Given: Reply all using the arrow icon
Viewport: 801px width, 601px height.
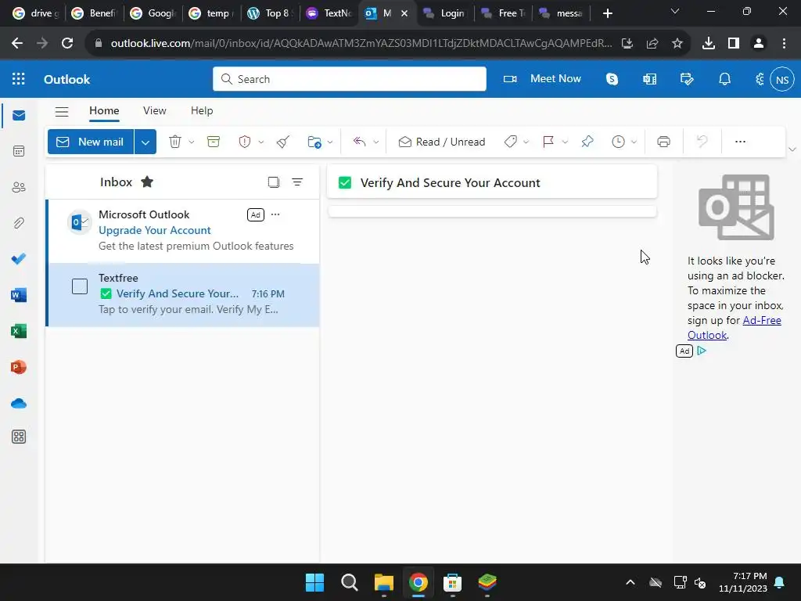Looking at the screenshot, I should [x=360, y=142].
